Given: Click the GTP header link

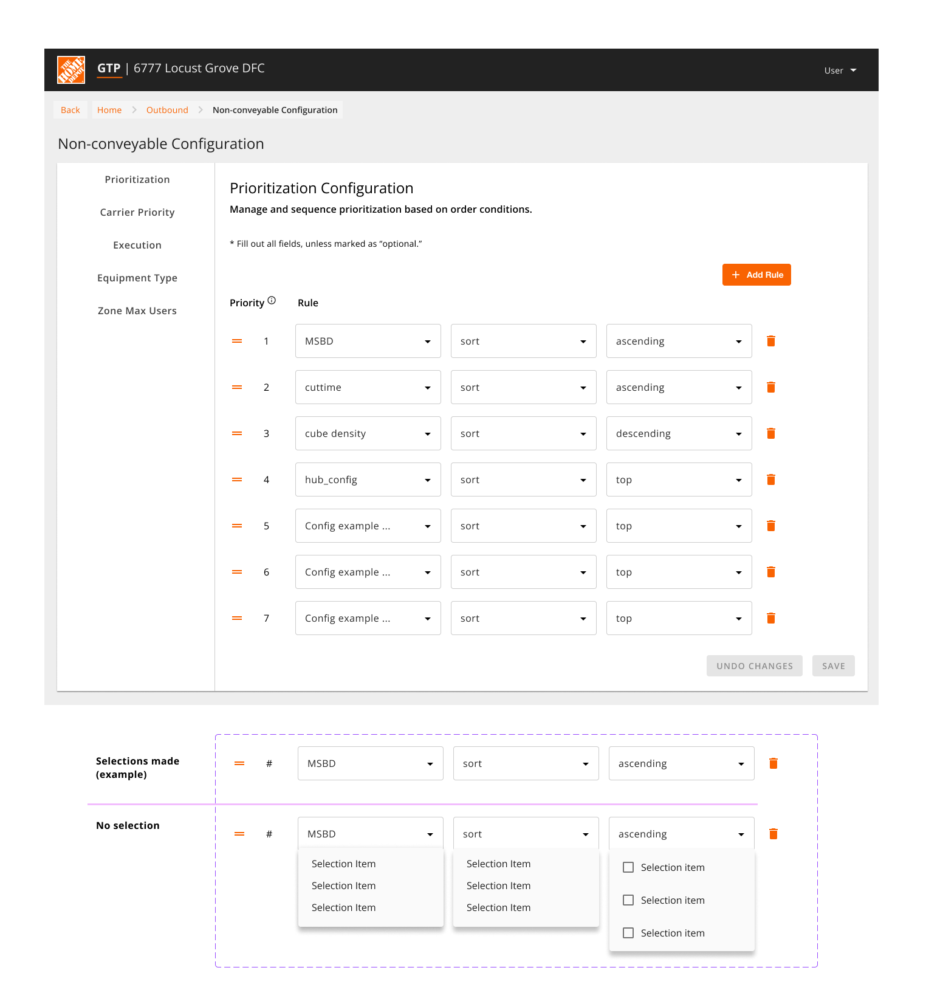Looking at the screenshot, I should tap(109, 68).
